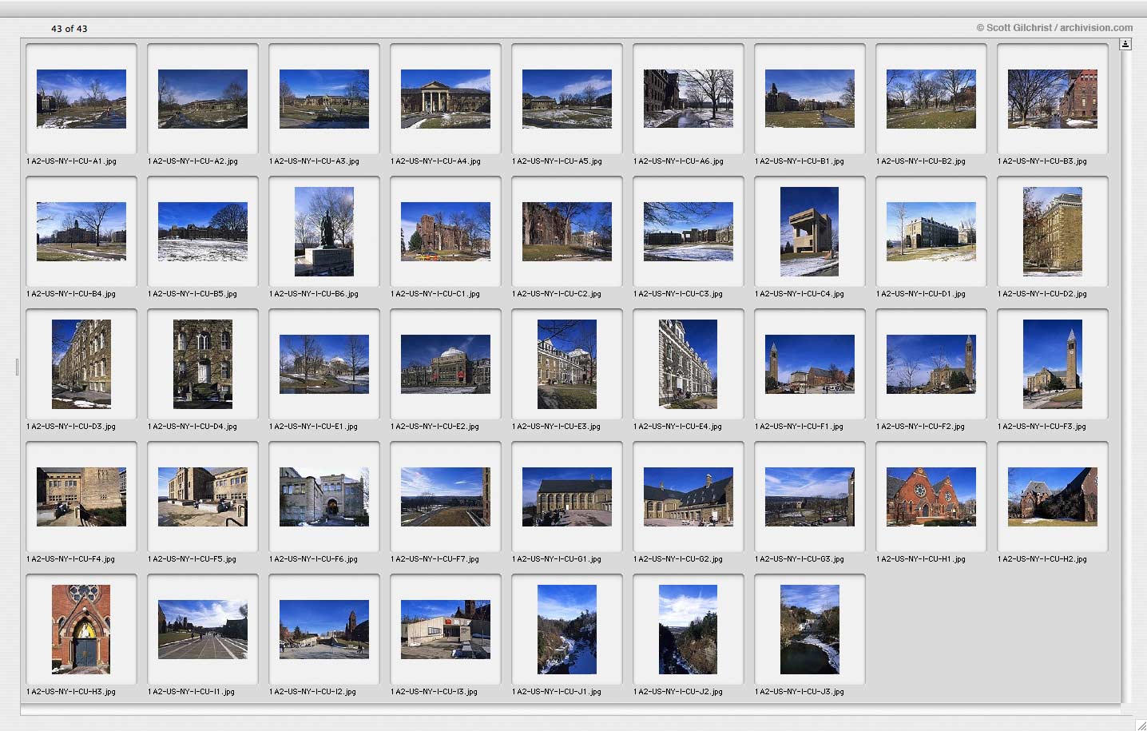Select the gorge thumbnail 1A2-US-NY-I-CU-J1.jpg
Screen dimensions: 1147x731
[567, 630]
